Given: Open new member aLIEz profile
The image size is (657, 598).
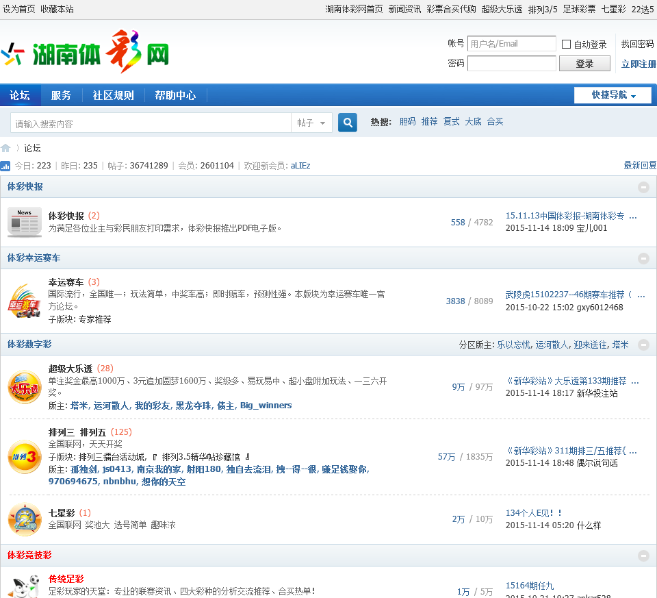Looking at the screenshot, I should [300, 166].
